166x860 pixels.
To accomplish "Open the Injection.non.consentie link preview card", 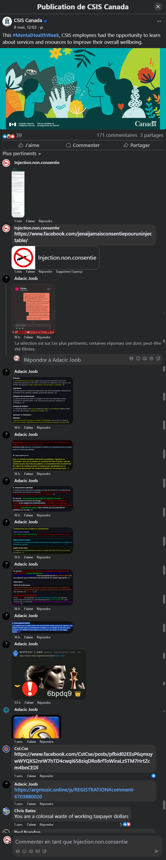I will (56, 258).
